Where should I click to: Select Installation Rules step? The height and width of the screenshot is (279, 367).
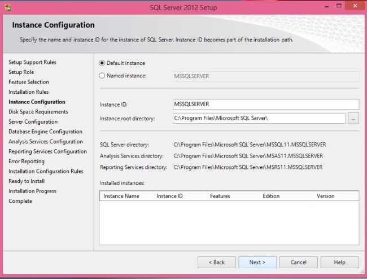(29, 92)
